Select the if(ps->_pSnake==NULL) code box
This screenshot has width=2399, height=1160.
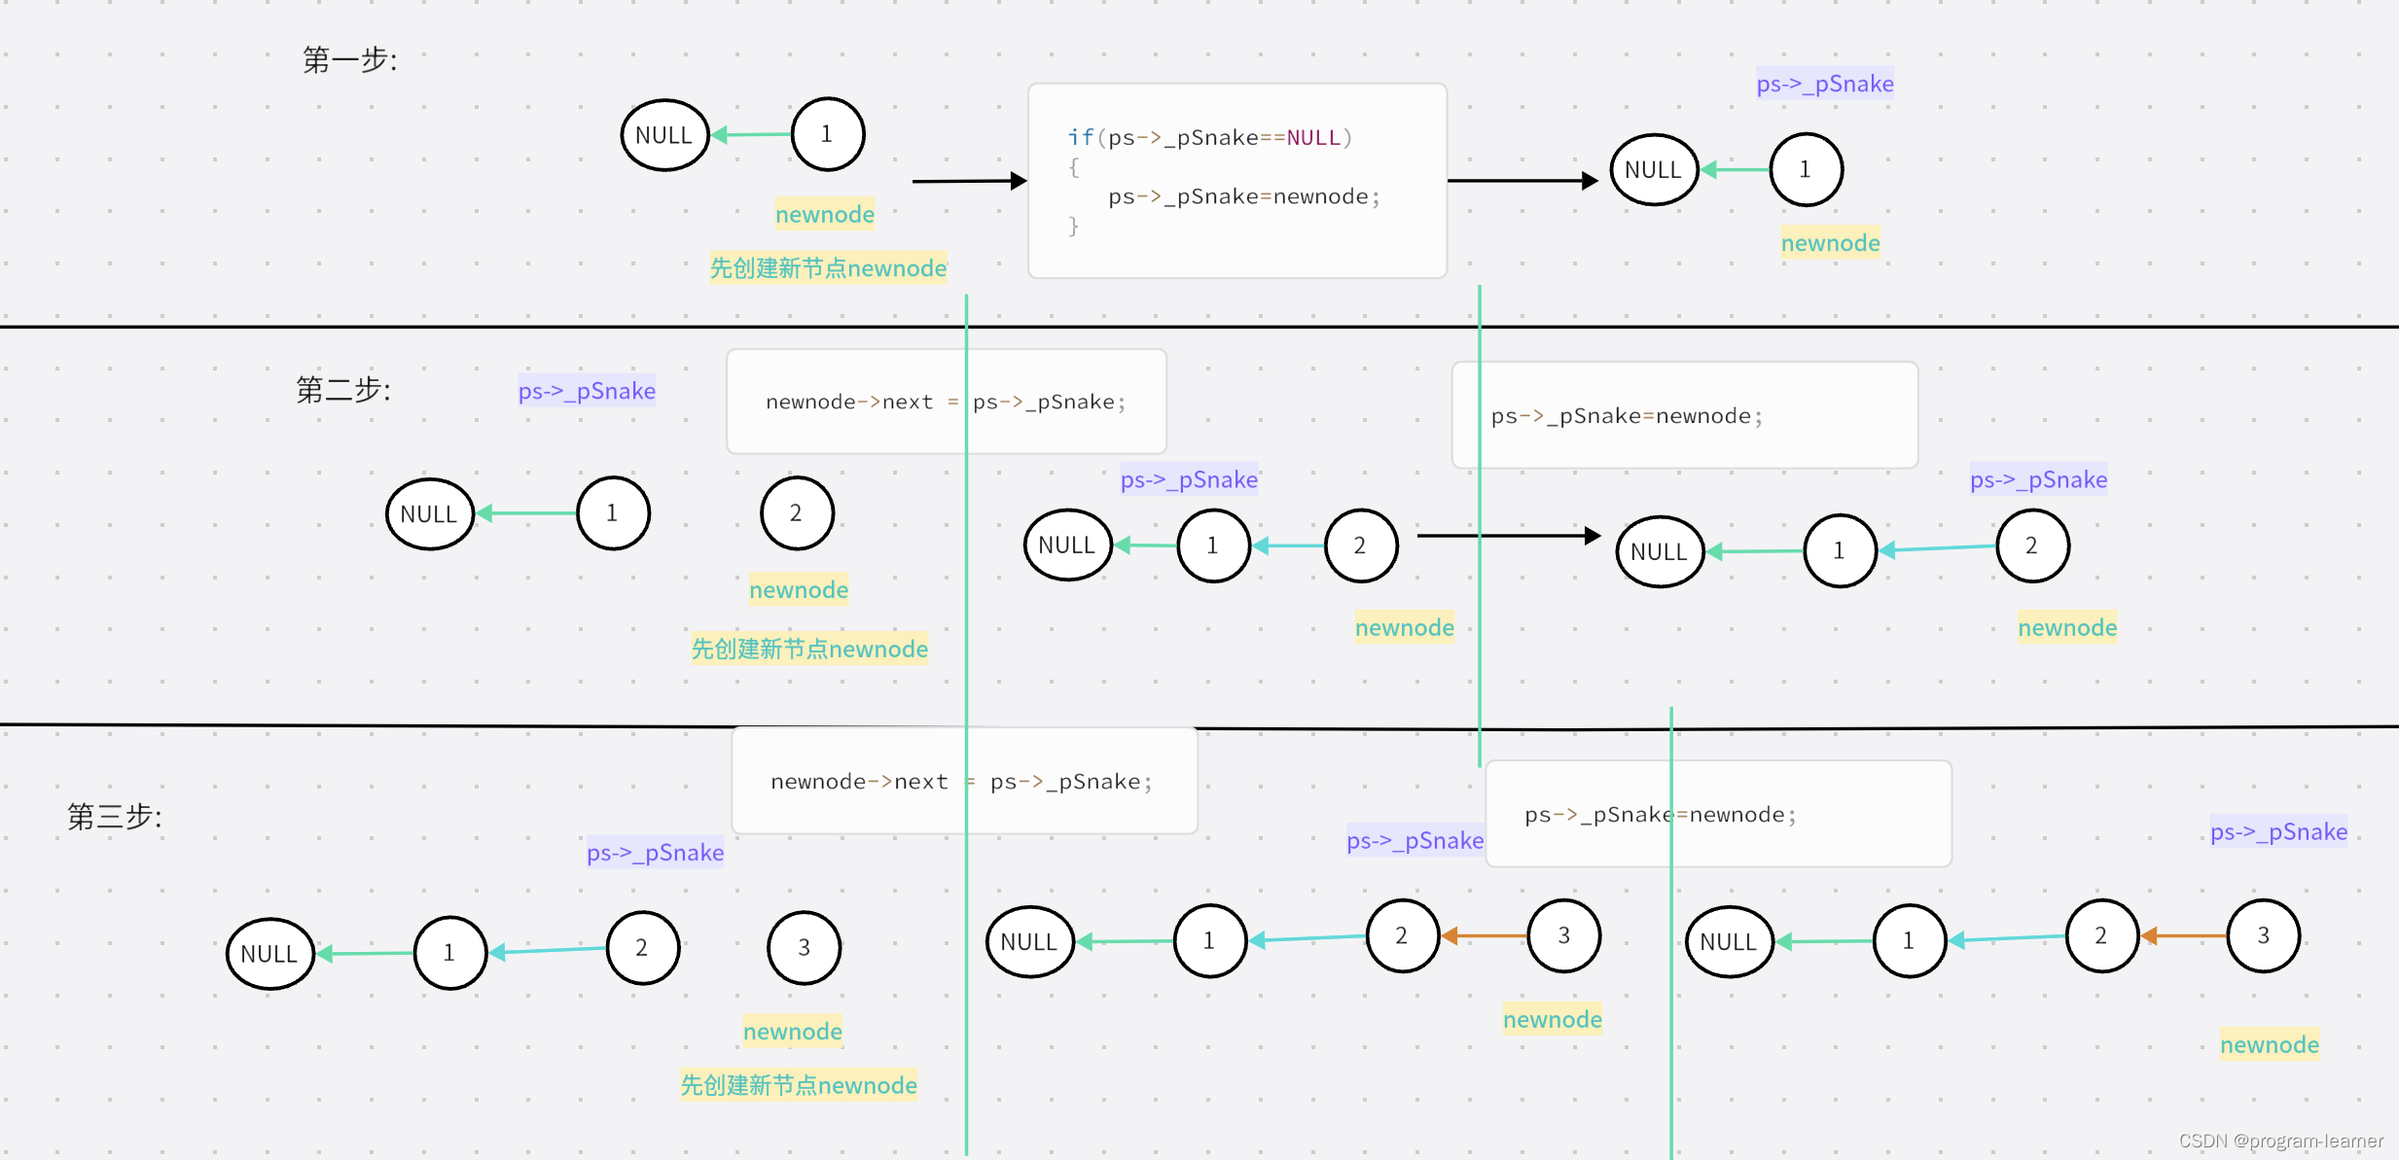tap(1237, 181)
